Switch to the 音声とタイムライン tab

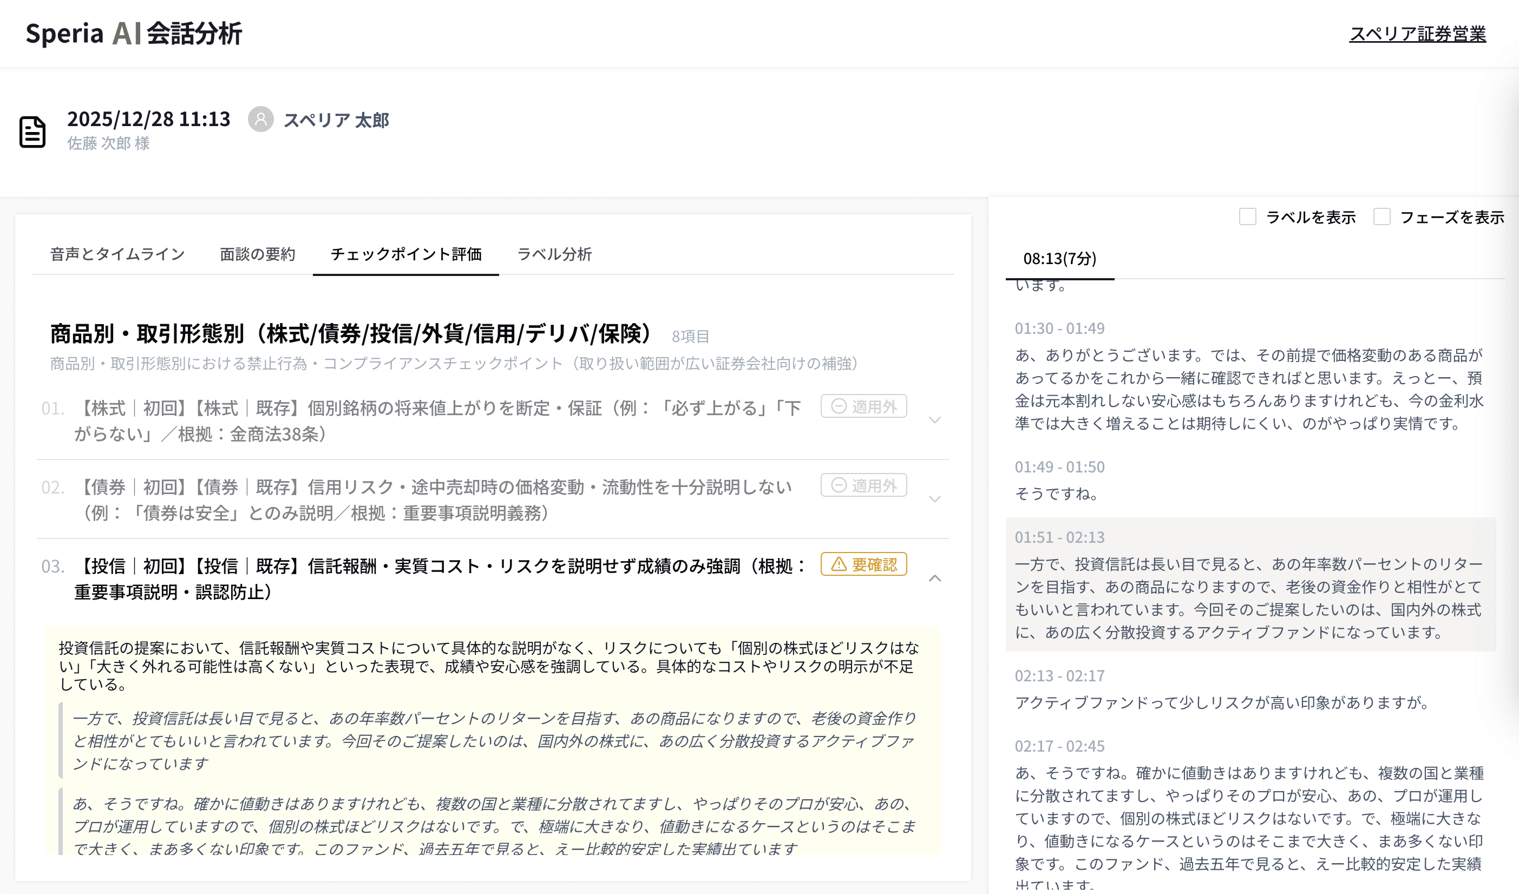[x=117, y=254]
